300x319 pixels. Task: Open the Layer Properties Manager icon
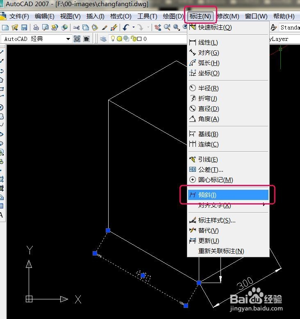coord(103,39)
